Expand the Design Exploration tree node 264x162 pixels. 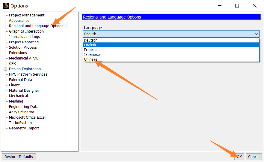5,69
